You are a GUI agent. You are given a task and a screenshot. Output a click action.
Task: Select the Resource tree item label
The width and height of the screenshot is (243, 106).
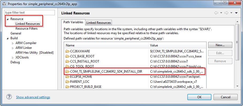click(17, 19)
